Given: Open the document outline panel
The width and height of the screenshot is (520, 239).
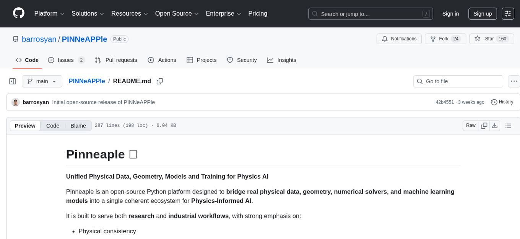Looking at the screenshot, I should (x=508, y=126).
